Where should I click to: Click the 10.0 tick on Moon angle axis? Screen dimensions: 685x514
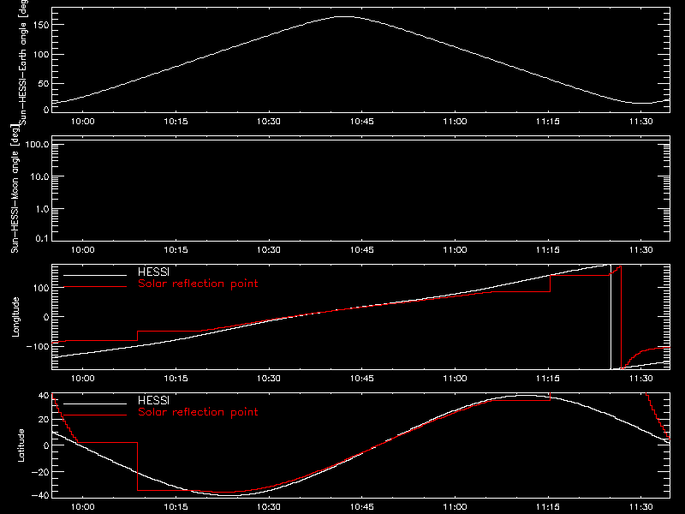pyautogui.click(x=39, y=177)
